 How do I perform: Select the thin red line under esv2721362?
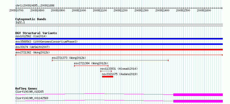click(119, 55)
